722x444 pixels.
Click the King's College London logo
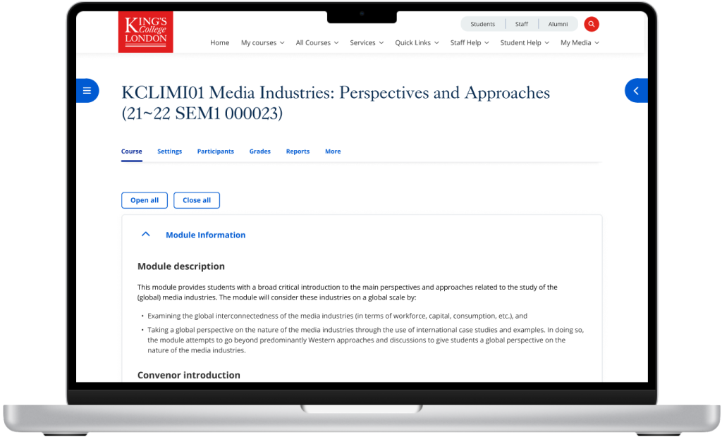pos(146,32)
